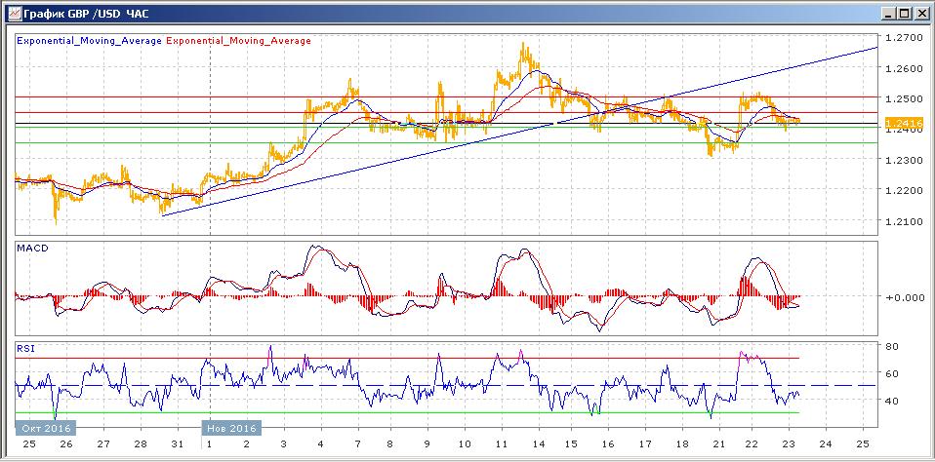Click the RSI indicator panel label
The height and width of the screenshot is (462, 935).
pos(25,347)
